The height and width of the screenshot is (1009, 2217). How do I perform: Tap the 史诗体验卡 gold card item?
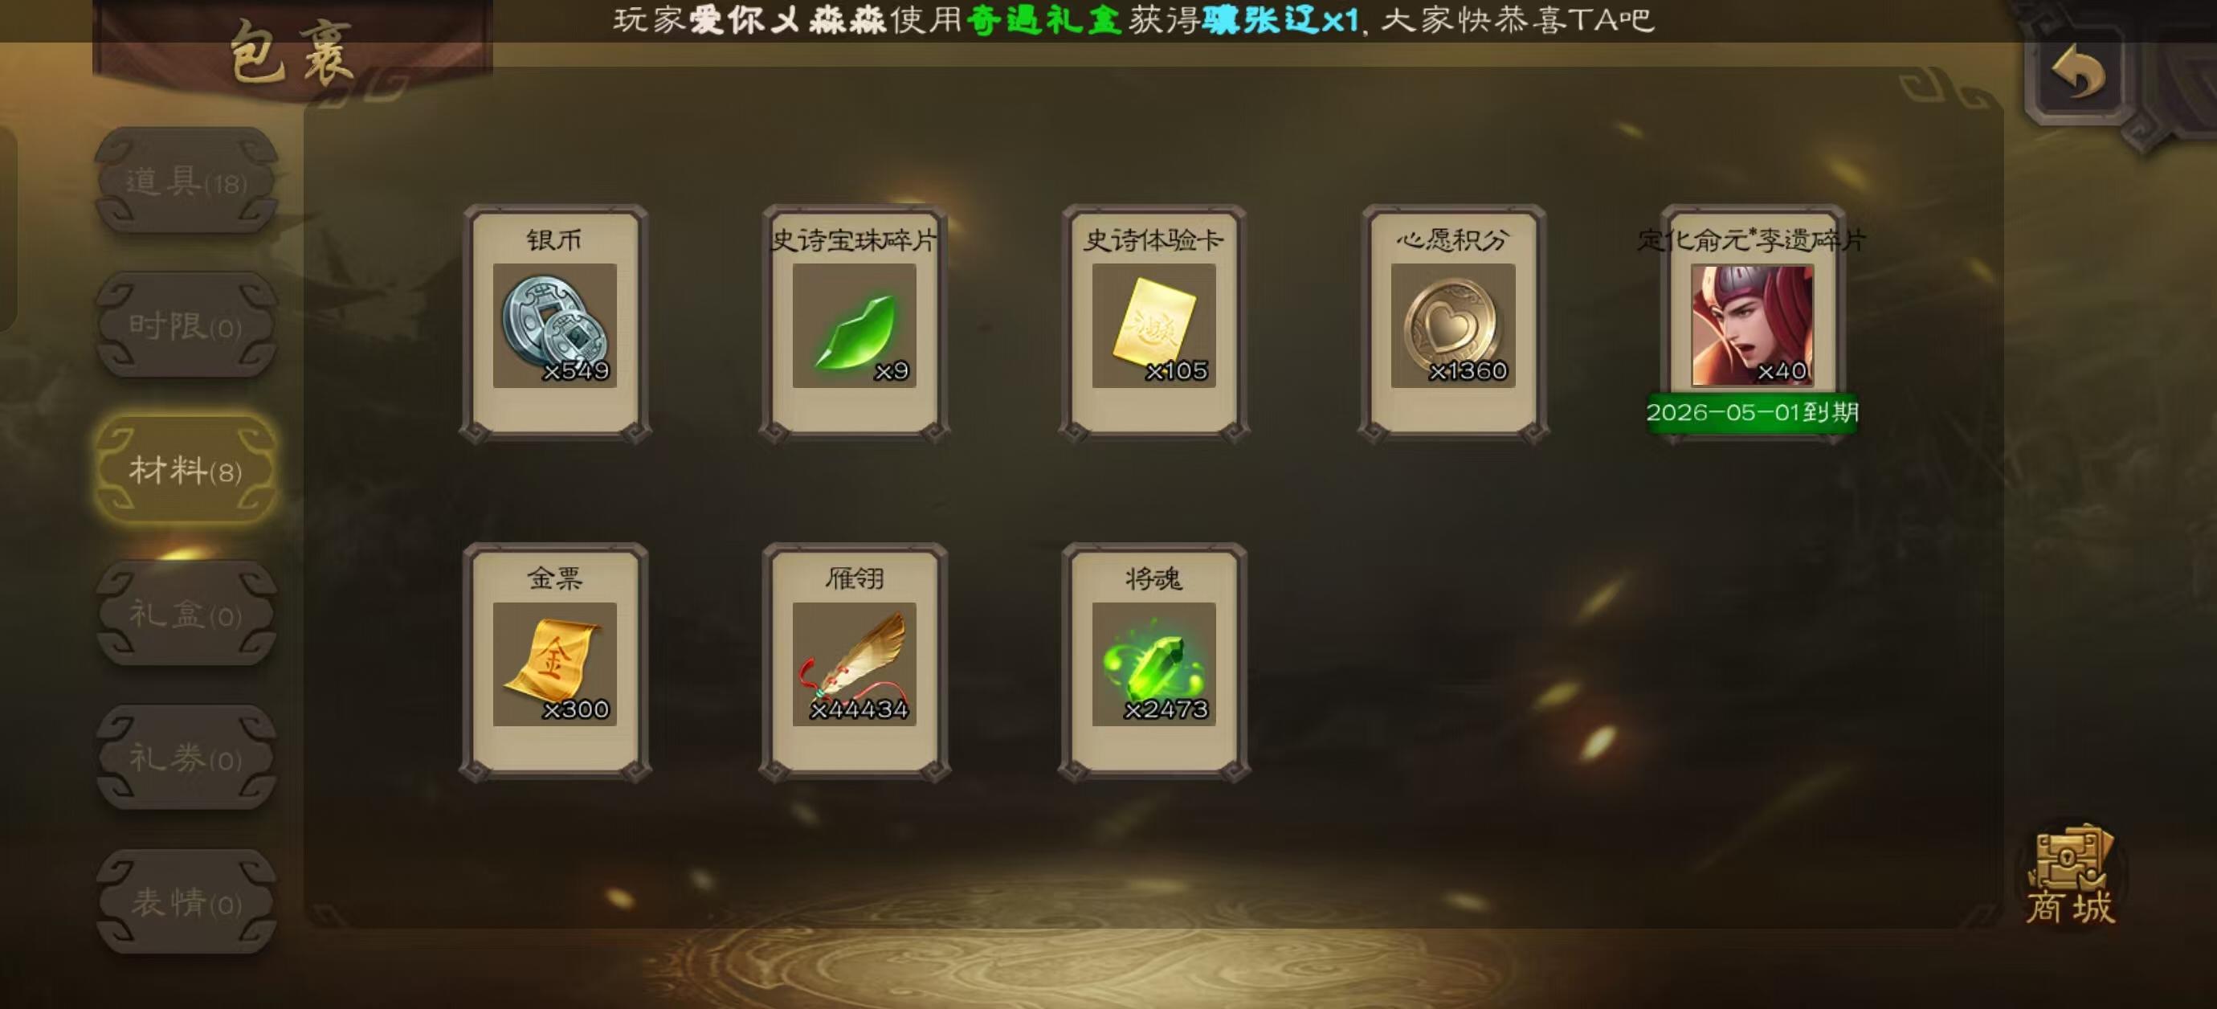pyautogui.click(x=1153, y=325)
